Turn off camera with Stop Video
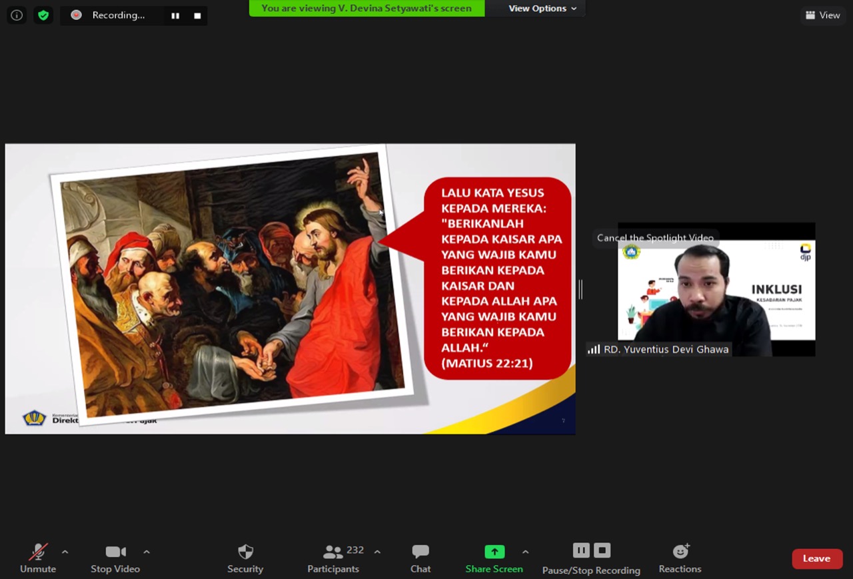Screen dimensions: 853x579 click(x=115, y=558)
